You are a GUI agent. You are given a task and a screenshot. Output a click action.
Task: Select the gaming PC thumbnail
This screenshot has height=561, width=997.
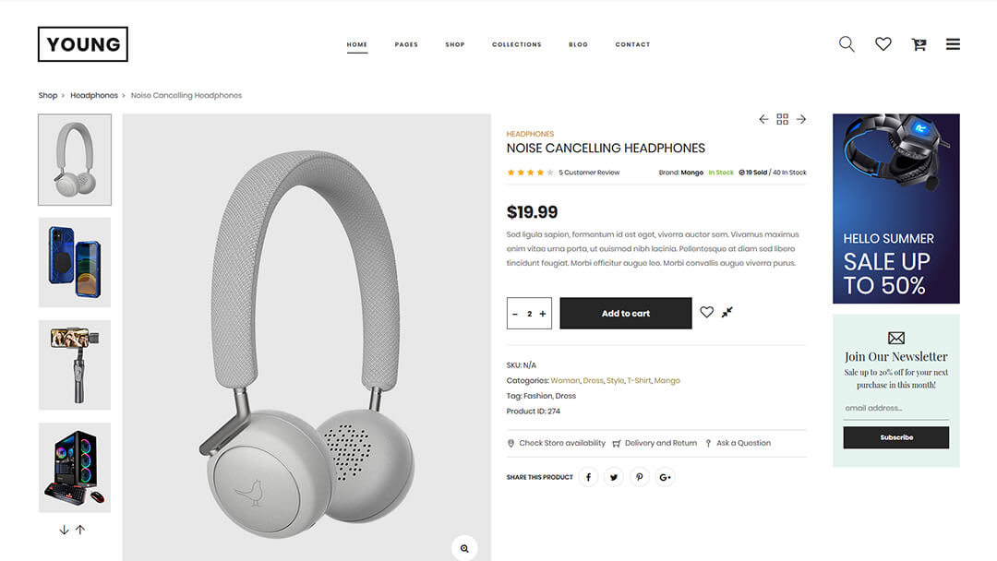tap(75, 468)
